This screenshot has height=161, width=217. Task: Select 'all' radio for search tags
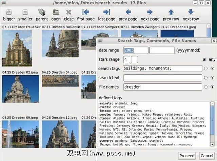pyautogui.click(x=206, y=69)
